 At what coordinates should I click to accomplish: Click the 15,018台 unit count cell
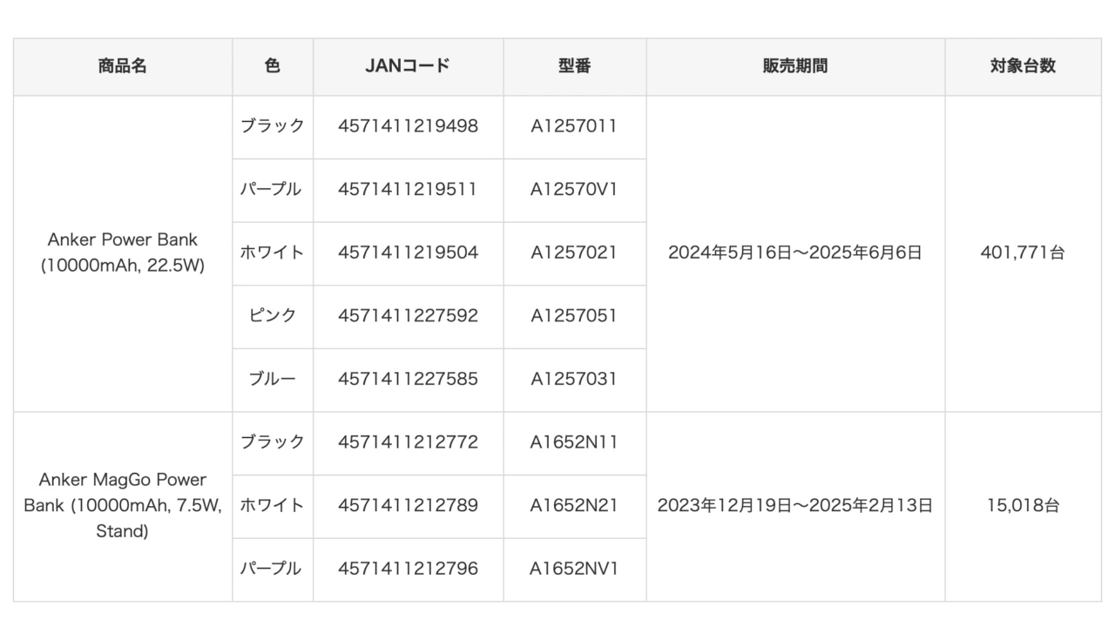coord(1022,505)
